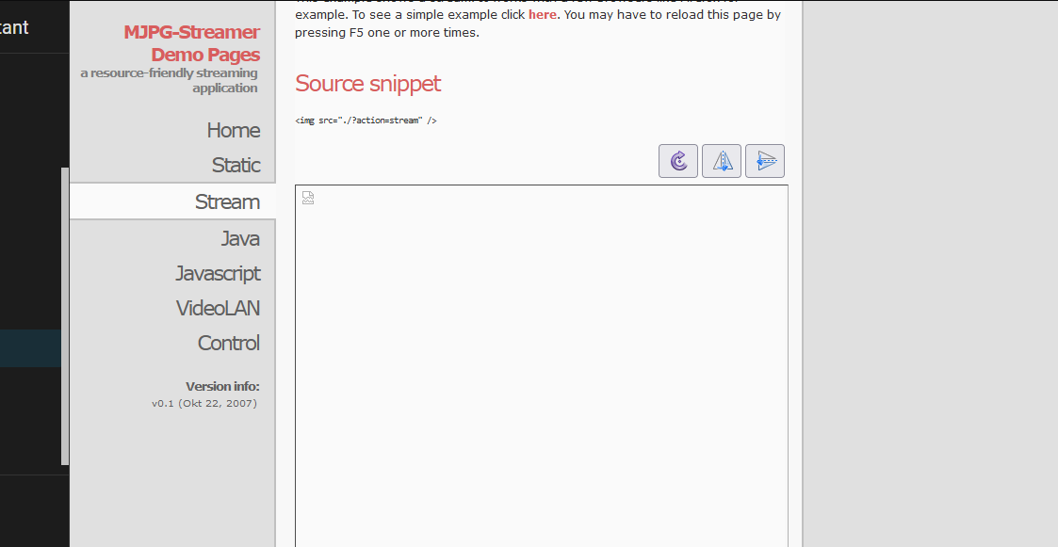Open the Java demo page
Image resolution: width=1058 pixels, height=547 pixels.
coord(240,238)
